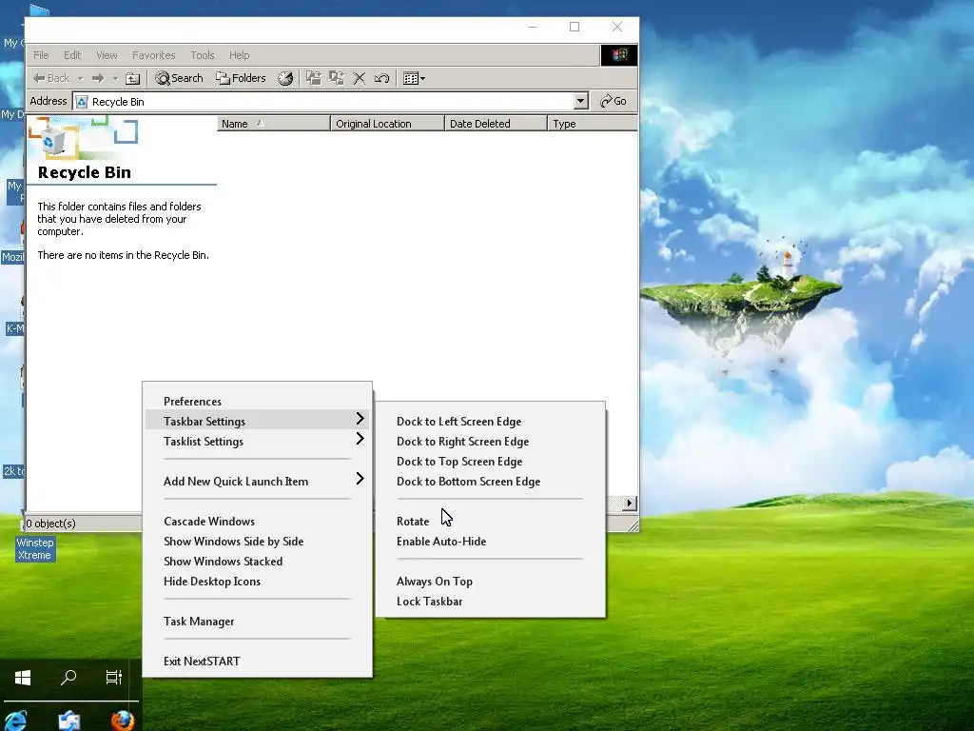Click the Move To icon in toolbar
This screenshot has height=731, width=974.
click(314, 78)
